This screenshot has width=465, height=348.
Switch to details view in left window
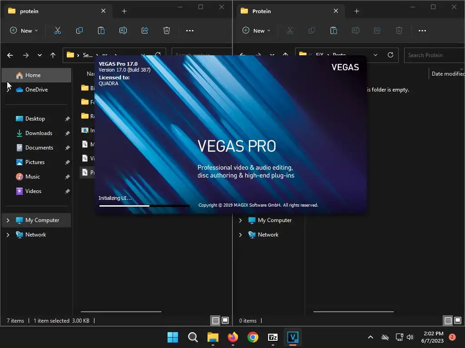coord(216,320)
